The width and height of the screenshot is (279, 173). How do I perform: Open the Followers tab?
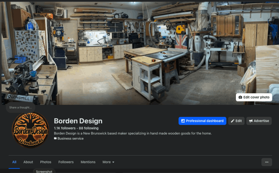66,162
